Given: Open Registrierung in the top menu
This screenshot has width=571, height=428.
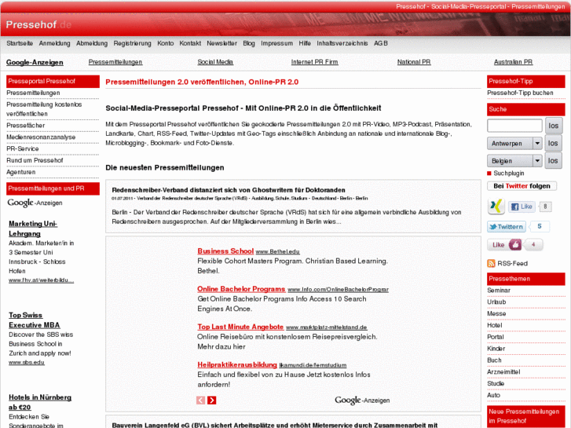Looking at the screenshot, I should point(132,43).
